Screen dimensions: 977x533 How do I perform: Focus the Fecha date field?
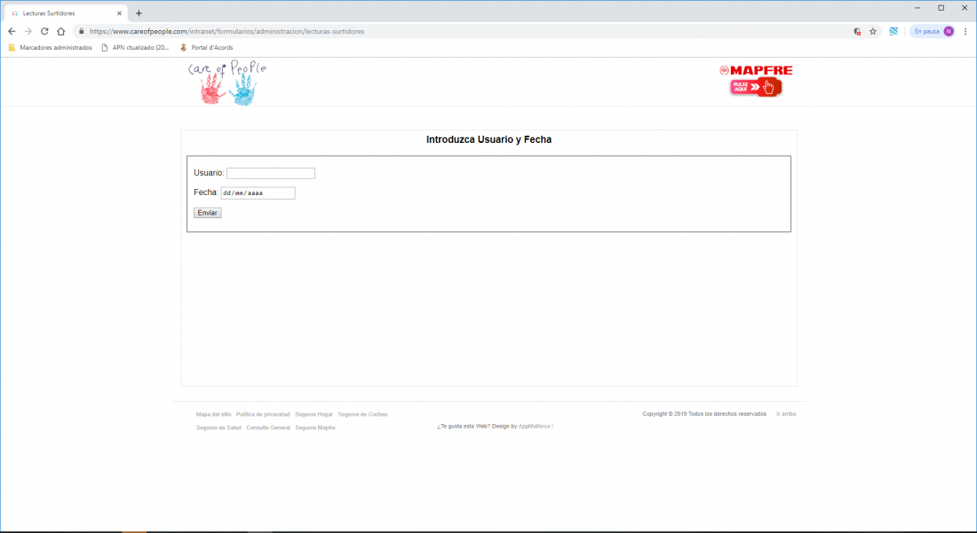(258, 192)
